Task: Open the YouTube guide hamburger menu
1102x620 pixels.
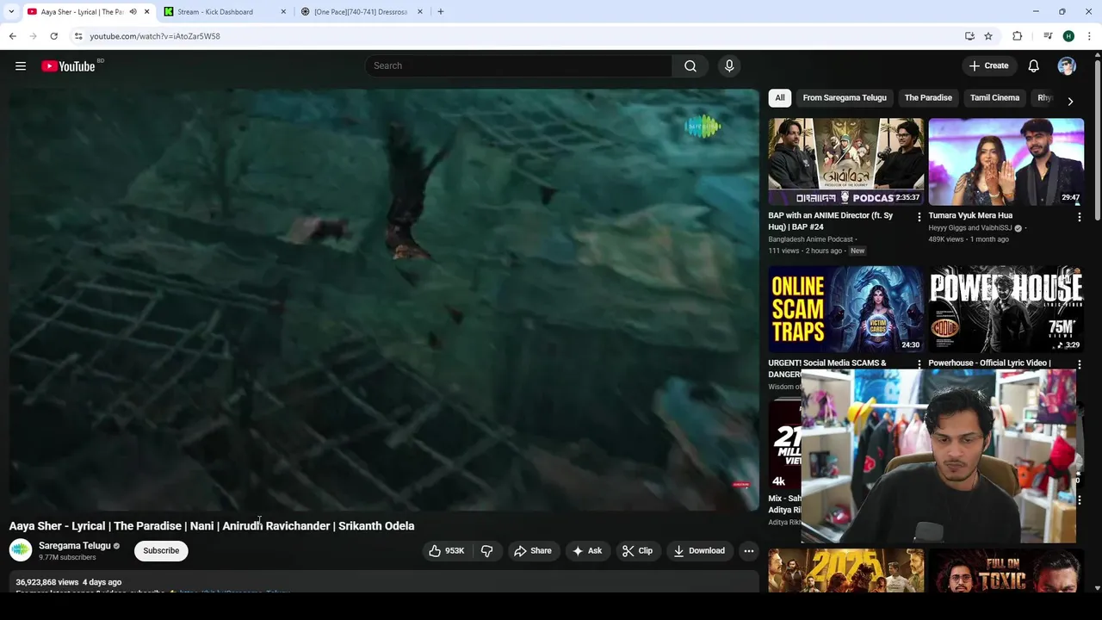Action: (x=21, y=66)
